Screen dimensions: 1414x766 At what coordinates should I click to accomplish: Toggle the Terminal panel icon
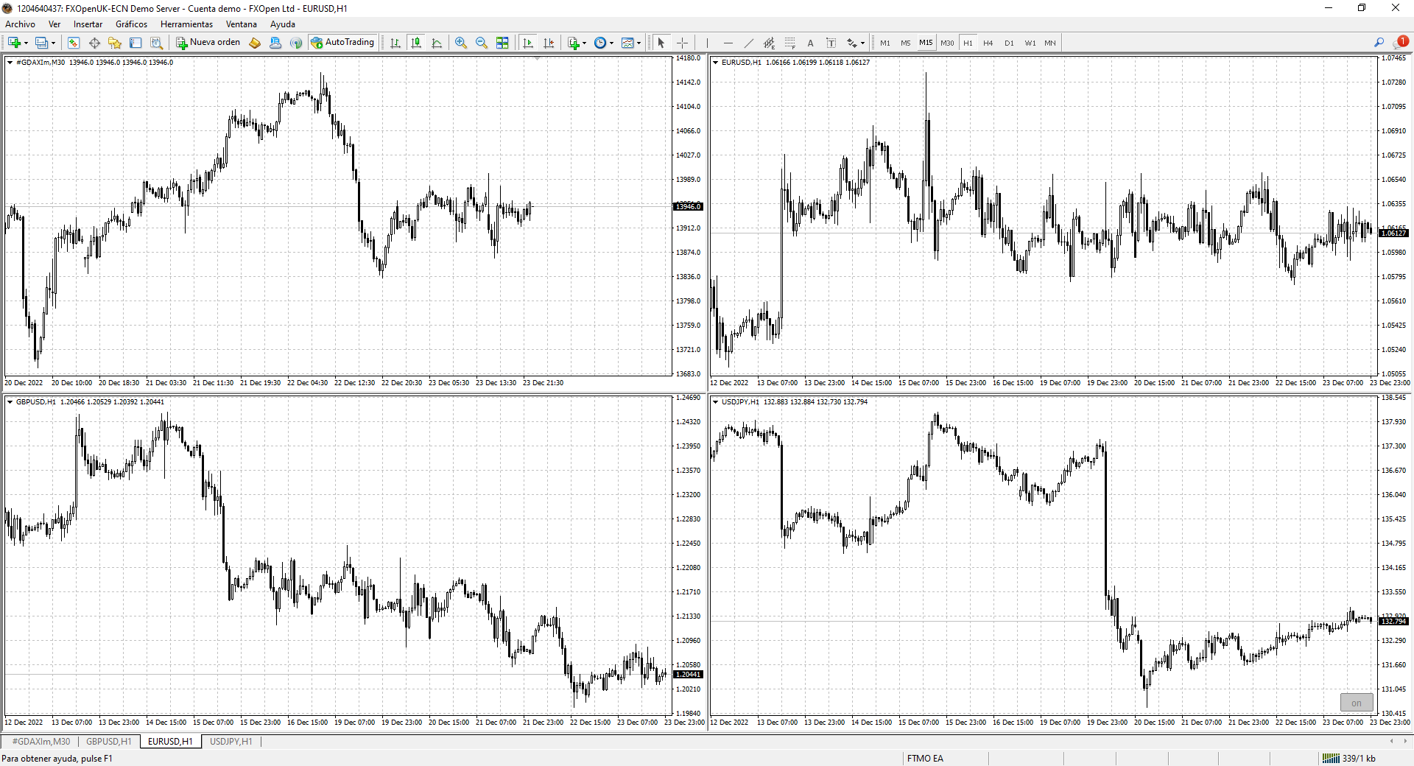tap(136, 43)
